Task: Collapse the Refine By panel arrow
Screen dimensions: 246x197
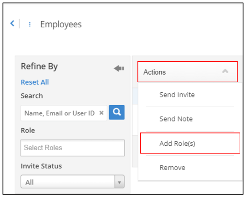Action: point(119,68)
